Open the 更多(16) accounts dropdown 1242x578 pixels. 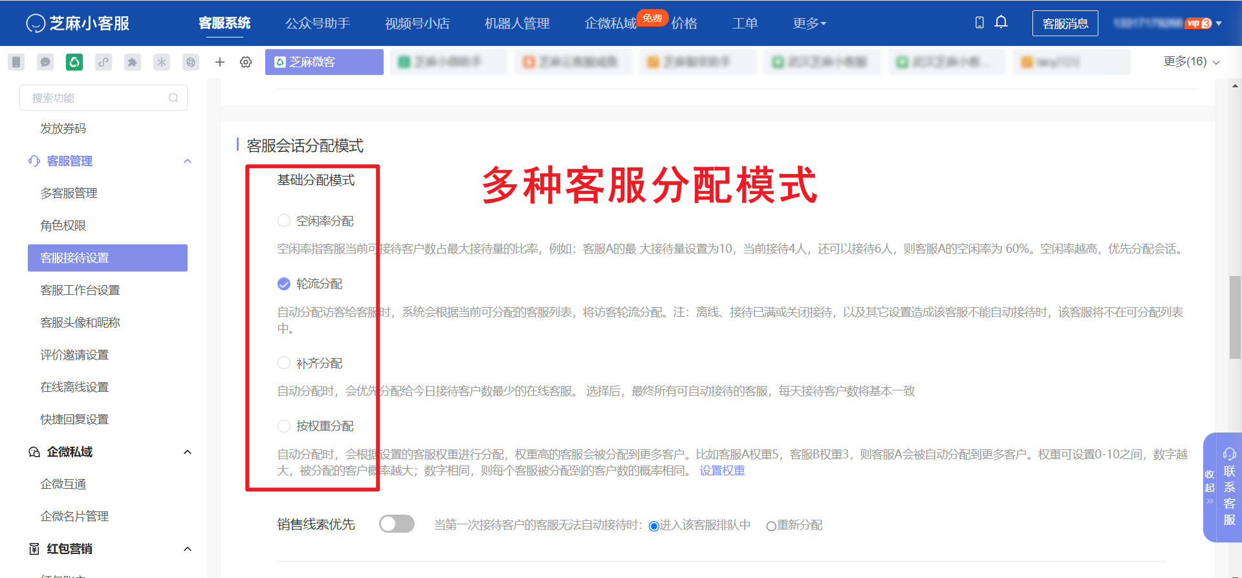(x=1192, y=61)
